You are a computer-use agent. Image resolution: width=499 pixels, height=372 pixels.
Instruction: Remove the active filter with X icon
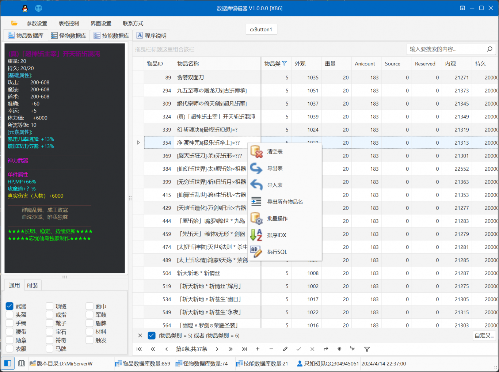point(140,335)
